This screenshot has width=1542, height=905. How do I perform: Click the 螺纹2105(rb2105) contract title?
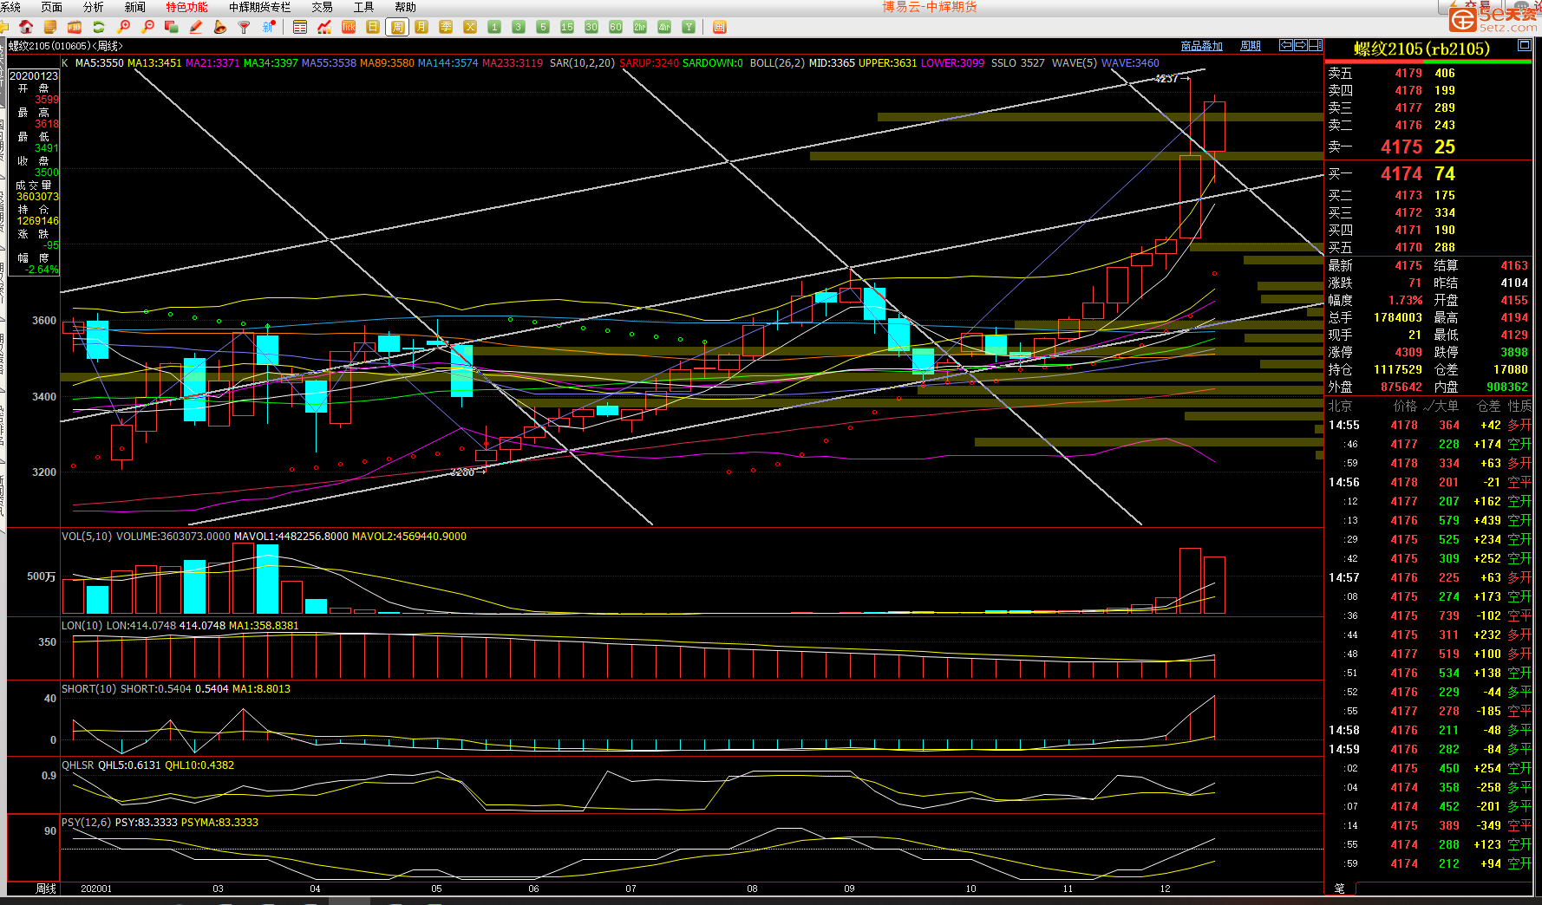[1422, 49]
